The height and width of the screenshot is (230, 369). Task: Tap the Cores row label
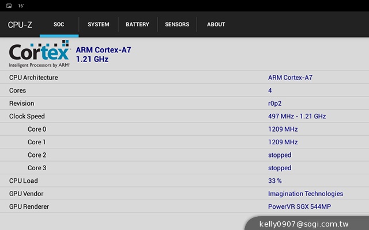click(17, 90)
